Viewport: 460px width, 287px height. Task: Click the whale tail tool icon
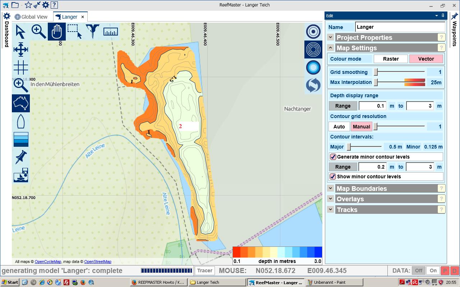click(93, 32)
